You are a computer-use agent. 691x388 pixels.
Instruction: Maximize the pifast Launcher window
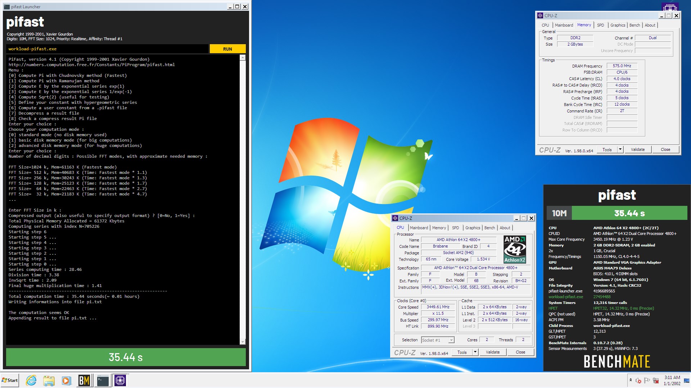click(237, 6)
